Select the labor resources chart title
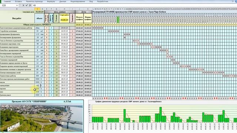Screen dimensions: 237x133 (x=128, y=102)
